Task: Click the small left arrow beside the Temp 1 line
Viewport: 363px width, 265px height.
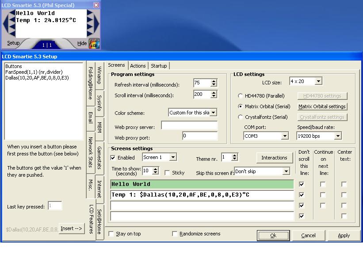Action: click(x=12, y=20)
